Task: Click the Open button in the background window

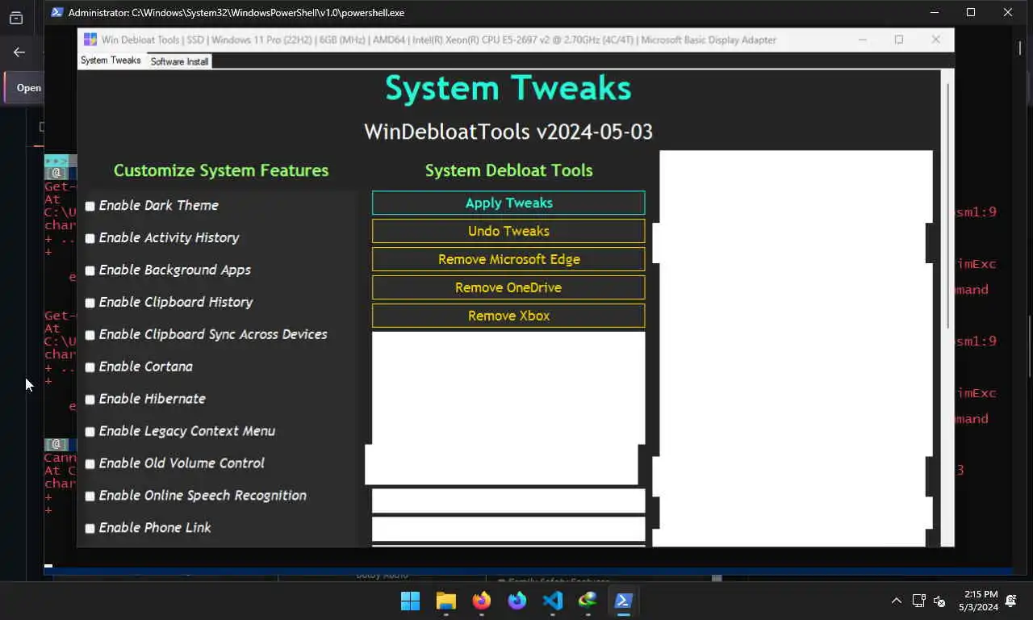Action: [x=28, y=88]
